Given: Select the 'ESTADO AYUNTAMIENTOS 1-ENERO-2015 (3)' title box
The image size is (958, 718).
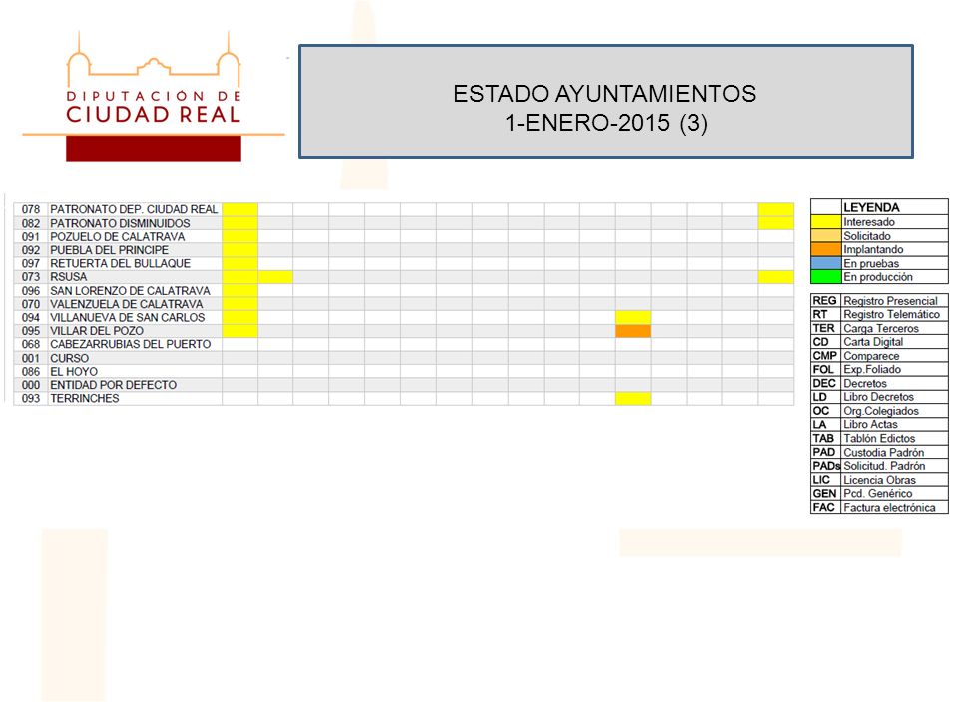Looking at the screenshot, I should pyautogui.click(x=606, y=102).
